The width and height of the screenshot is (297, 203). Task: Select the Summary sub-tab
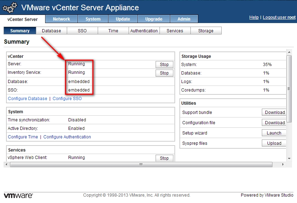pyautogui.click(x=20, y=31)
